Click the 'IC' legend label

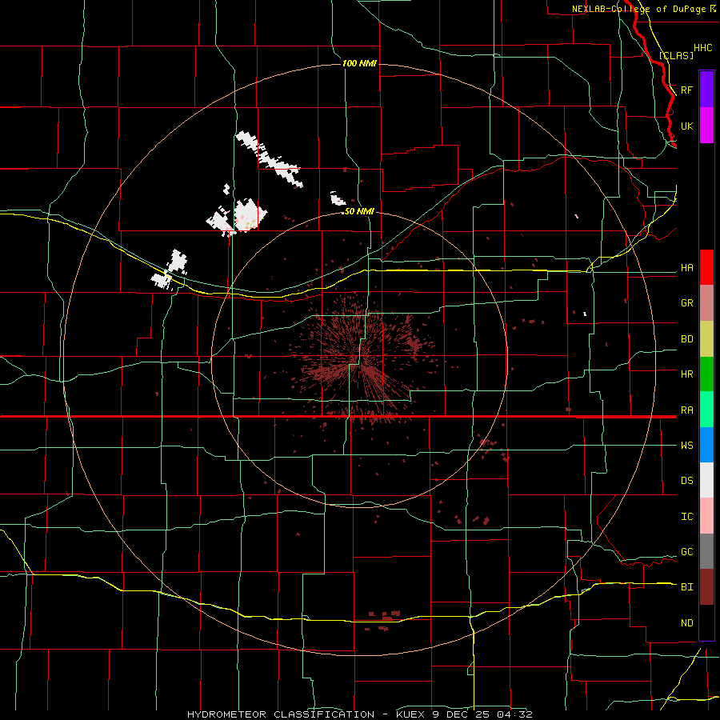pyautogui.click(x=687, y=517)
